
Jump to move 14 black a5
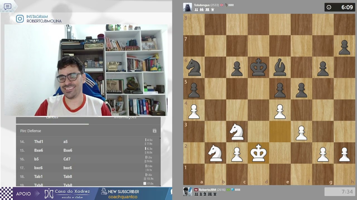click(66, 142)
